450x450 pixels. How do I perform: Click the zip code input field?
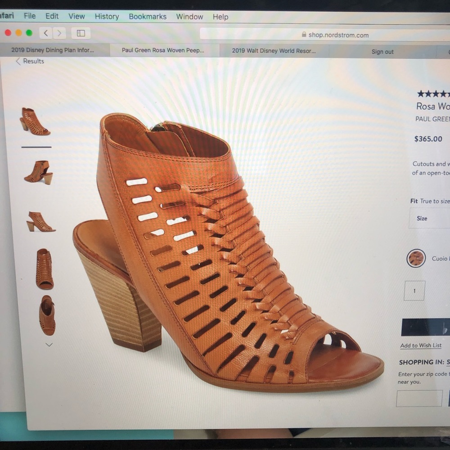pos(419,398)
